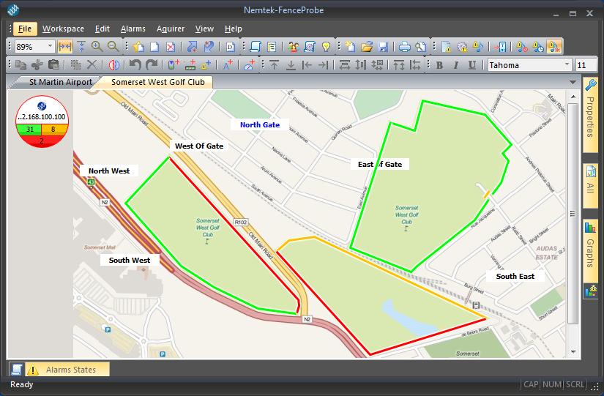The width and height of the screenshot is (604, 396).
Task: Click the Print icon in toolbar
Action: [404, 47]
